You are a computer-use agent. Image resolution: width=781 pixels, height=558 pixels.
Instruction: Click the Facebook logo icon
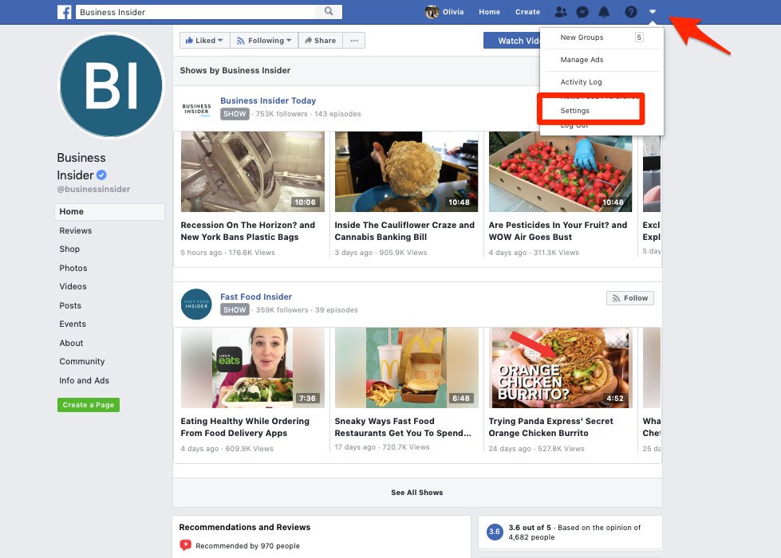point(64,12)
